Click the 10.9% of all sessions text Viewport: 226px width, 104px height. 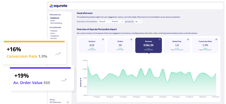click(92, 49)
